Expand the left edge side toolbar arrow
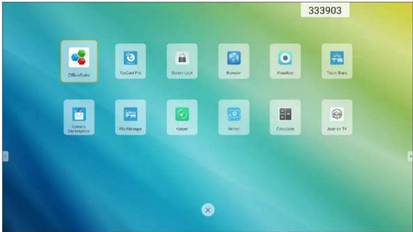Image resolution: width=413 pixels, height=232 pixels. click(5, 156)
